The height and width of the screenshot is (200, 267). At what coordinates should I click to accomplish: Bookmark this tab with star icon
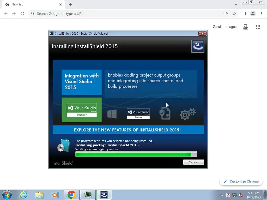pos(234,14)
